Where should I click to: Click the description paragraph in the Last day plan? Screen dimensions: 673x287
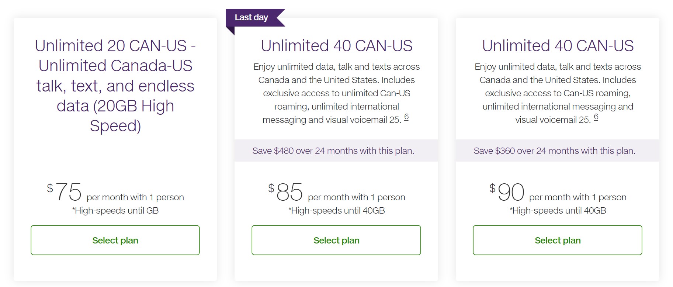pyautogui.click(x=336, y=93)
